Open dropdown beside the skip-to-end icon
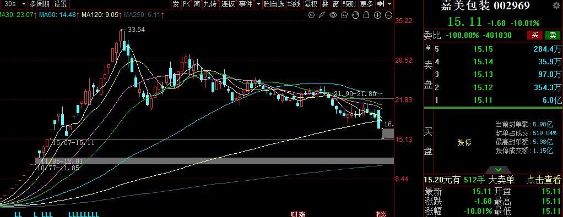Image resolution: width=563 pixels, height=217 pixels. pos(389,4)
